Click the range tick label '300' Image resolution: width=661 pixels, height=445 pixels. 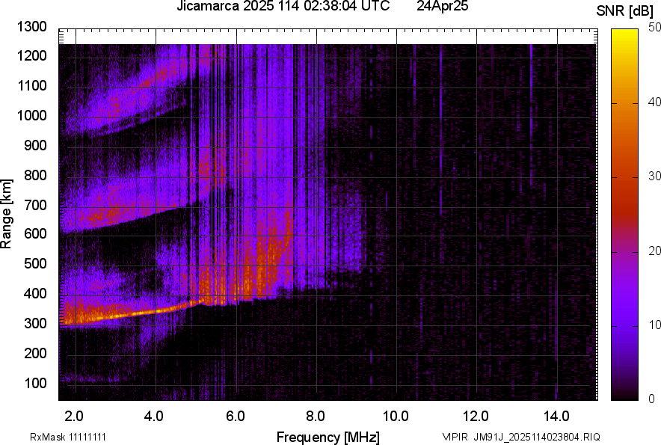[35, 323]
